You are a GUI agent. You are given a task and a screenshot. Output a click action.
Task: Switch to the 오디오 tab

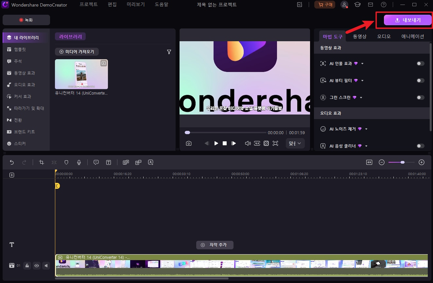384,36
